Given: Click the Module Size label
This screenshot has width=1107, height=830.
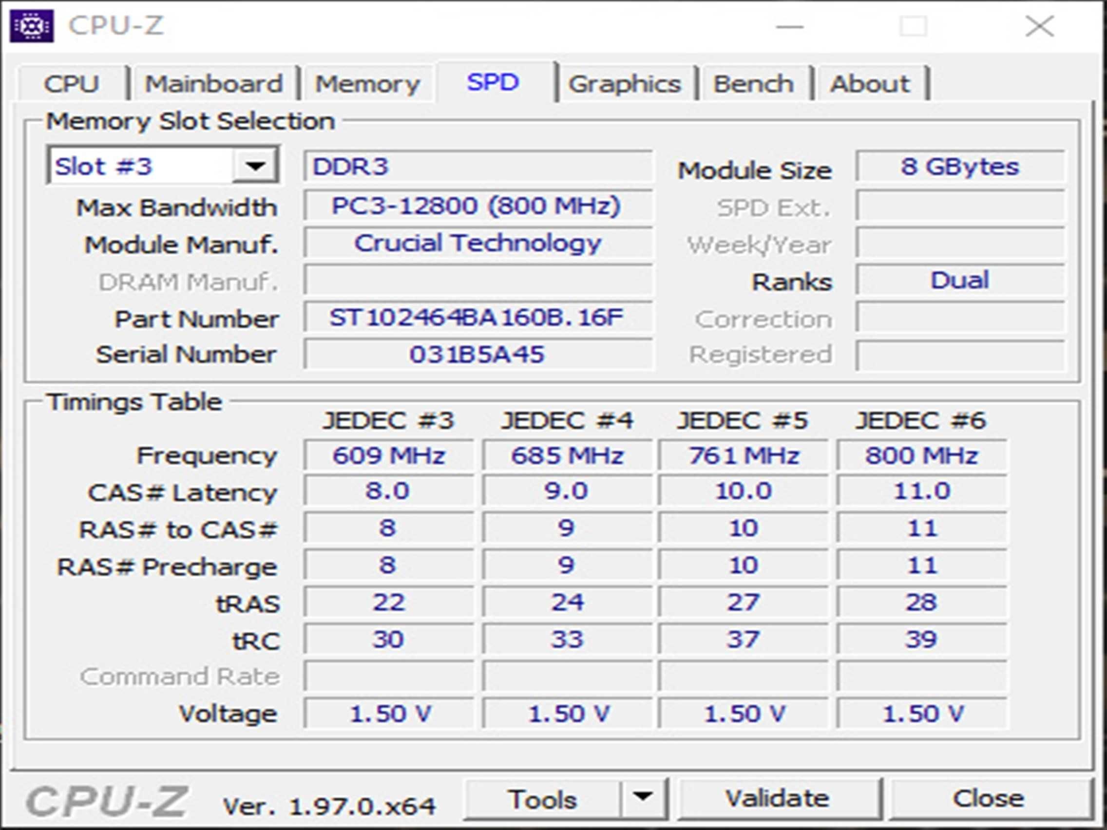Looking at the screenshot, I should pos(755,170).
